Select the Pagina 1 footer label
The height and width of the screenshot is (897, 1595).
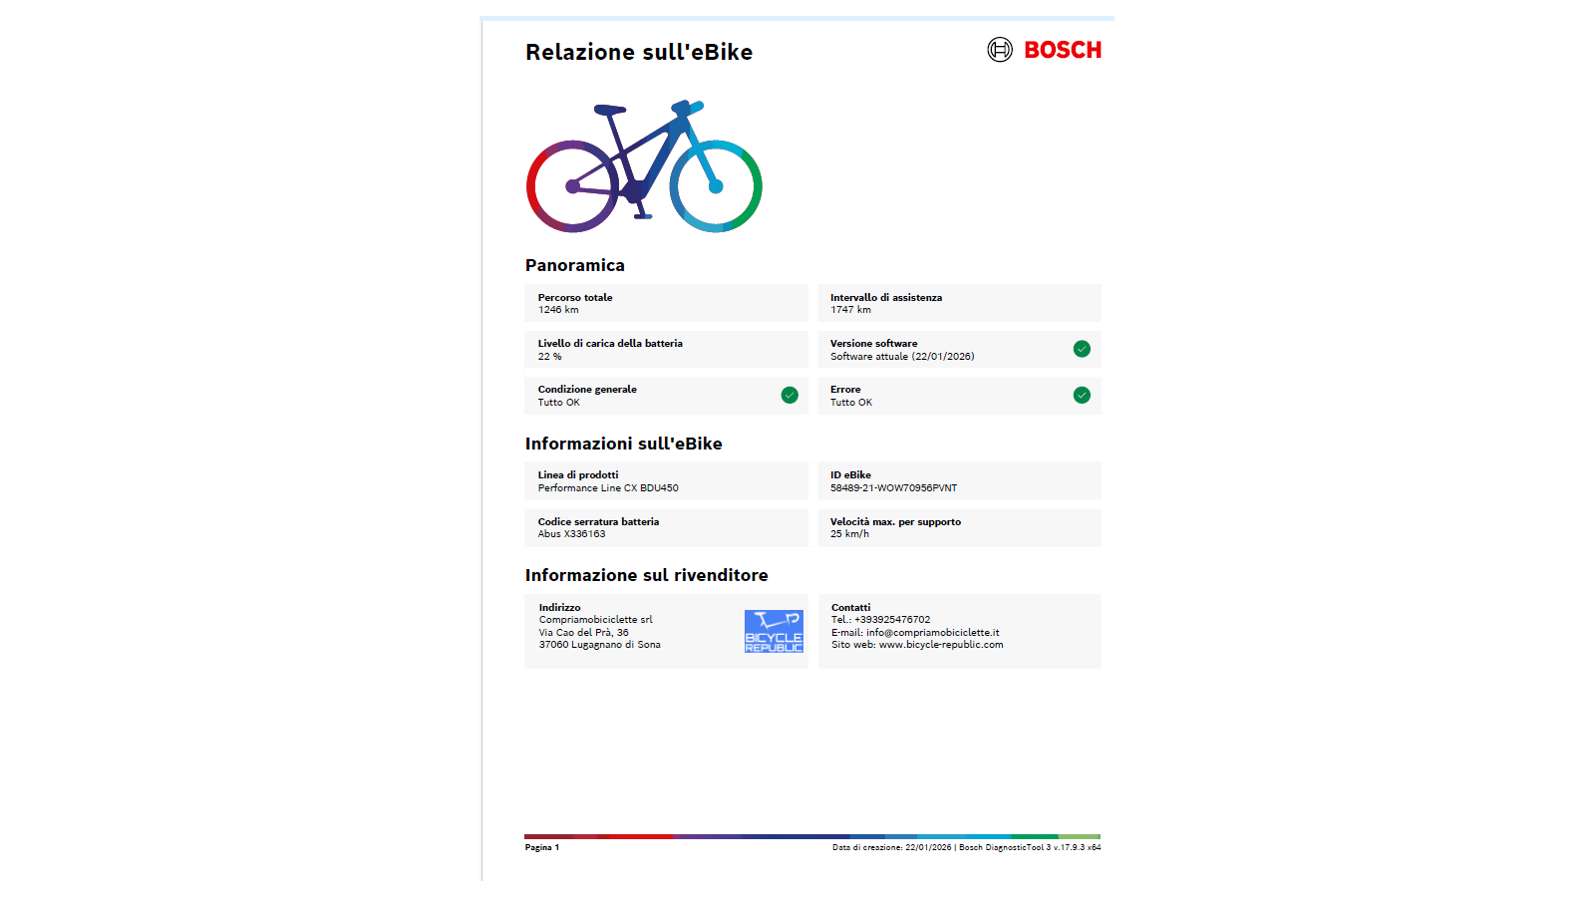click(541, 847)
